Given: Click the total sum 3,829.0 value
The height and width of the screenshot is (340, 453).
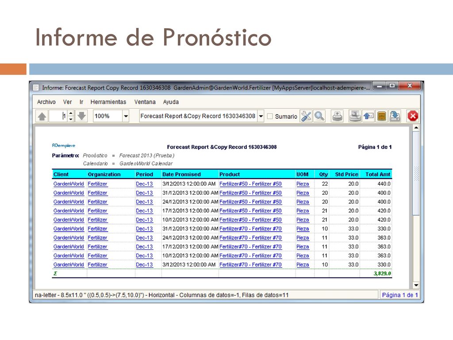Looking at the screenshot, I should click(x=382, y=274).
